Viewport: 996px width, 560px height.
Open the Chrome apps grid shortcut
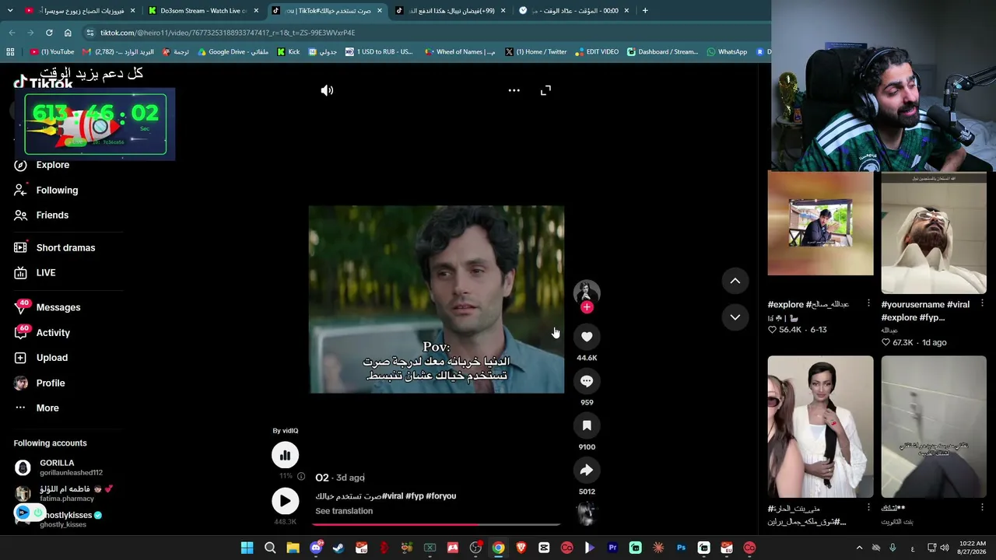point(10,52)
